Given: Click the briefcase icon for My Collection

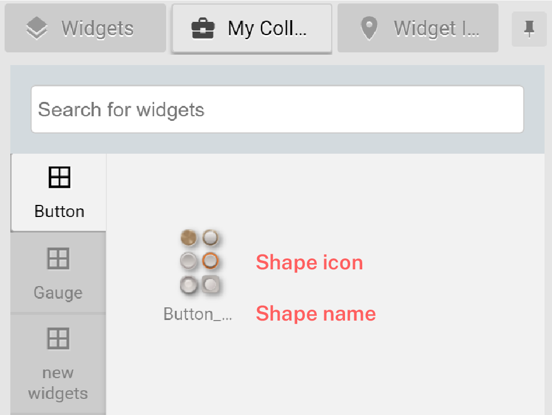Looking at the screenshot, I should pos(202,28).
